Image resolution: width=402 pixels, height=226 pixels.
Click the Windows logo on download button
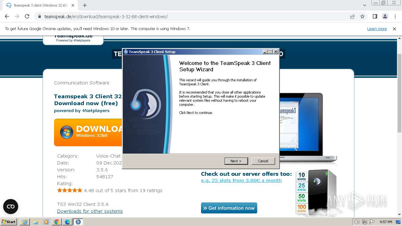(67, 132)
